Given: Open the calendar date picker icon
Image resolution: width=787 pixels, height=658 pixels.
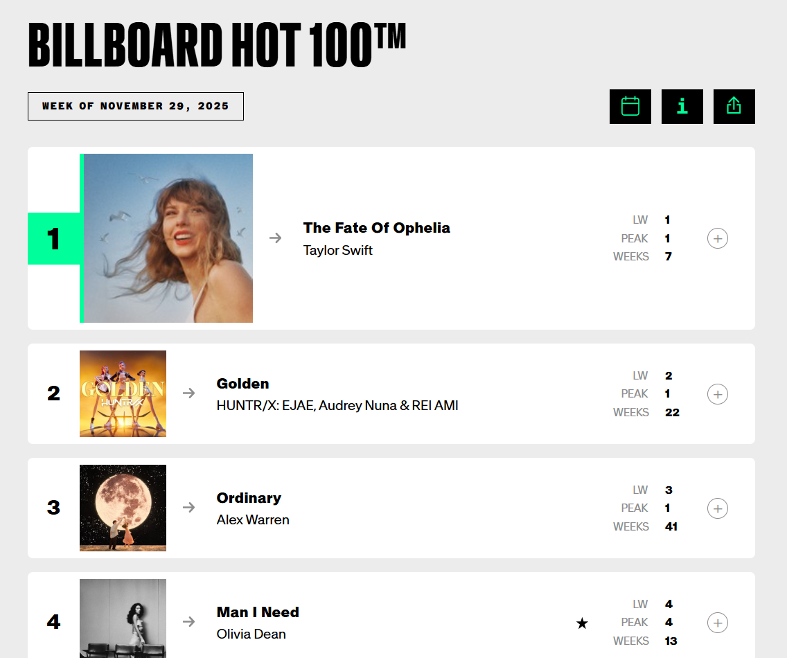Looking at the screenshot, I should click(630, 107).
